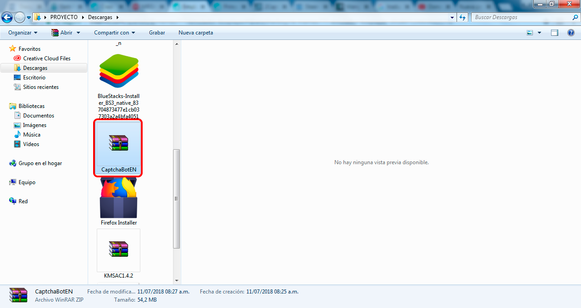Open the Documentos library
581x308 pixels.
39,115
